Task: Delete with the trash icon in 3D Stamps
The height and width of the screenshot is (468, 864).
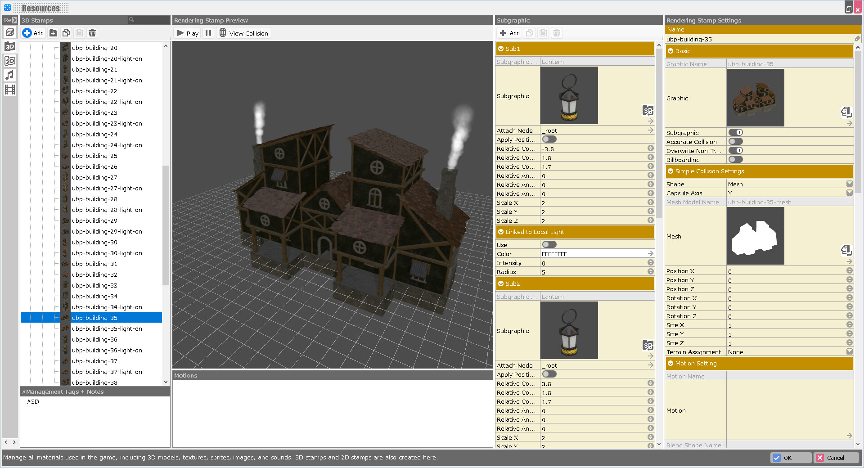Action: [x=92, y=33]
